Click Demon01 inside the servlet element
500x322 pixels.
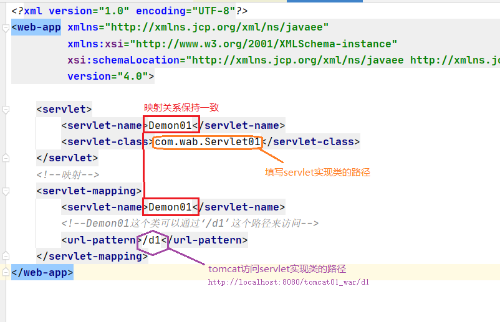(x=170, y=125)
